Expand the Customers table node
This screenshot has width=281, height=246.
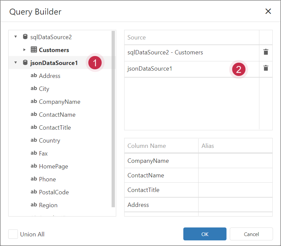pyautogui.click(x=24, y=50)
